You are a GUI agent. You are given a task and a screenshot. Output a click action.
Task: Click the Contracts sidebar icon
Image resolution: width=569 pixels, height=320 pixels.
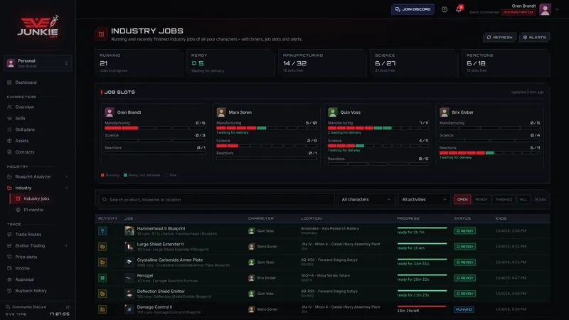tap(9, 152)
